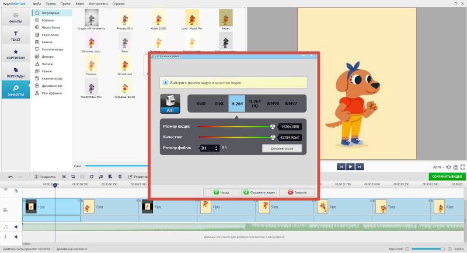Click the file size stepper arrows
This screenshot has width=467, height=253.
click(216, 147)
